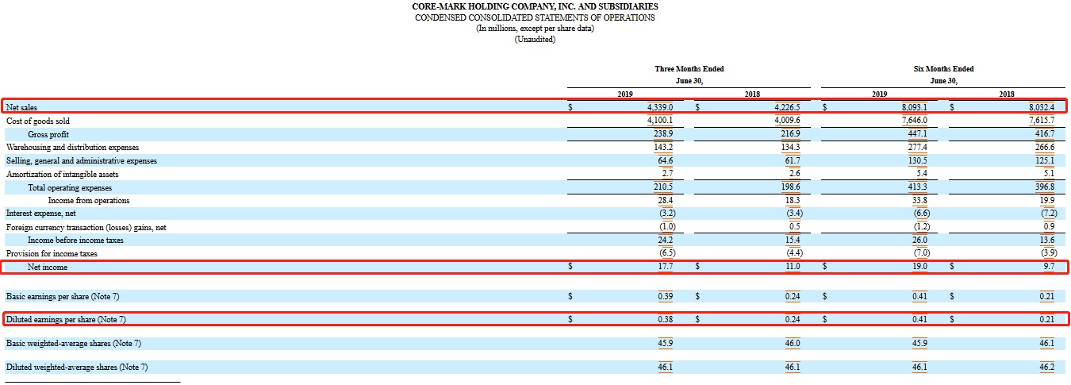Select the Cost of goods sold label

point(38,121)
